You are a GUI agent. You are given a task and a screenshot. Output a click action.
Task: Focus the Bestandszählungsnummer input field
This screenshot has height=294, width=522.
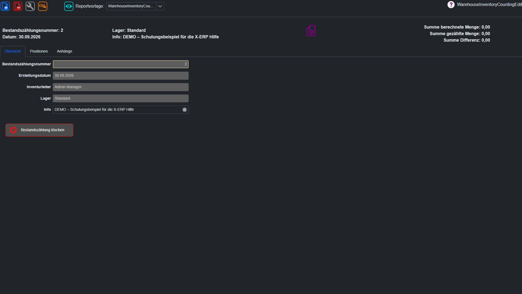pos(121,64)
